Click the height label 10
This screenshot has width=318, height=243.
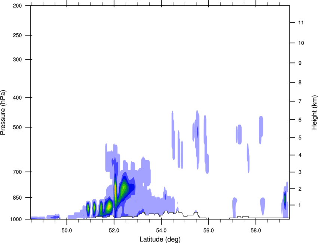301,43
